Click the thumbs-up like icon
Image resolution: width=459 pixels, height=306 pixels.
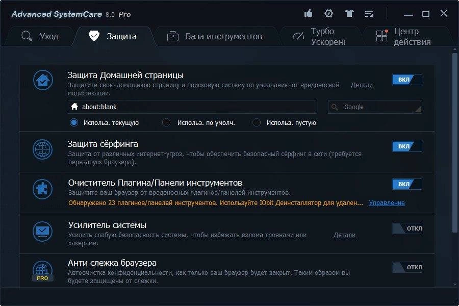click(x=308, y=13)
